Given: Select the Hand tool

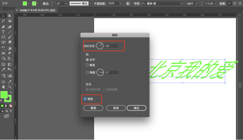Looking at the screenshot, I should pyautogui.click(x=3, y=87).
